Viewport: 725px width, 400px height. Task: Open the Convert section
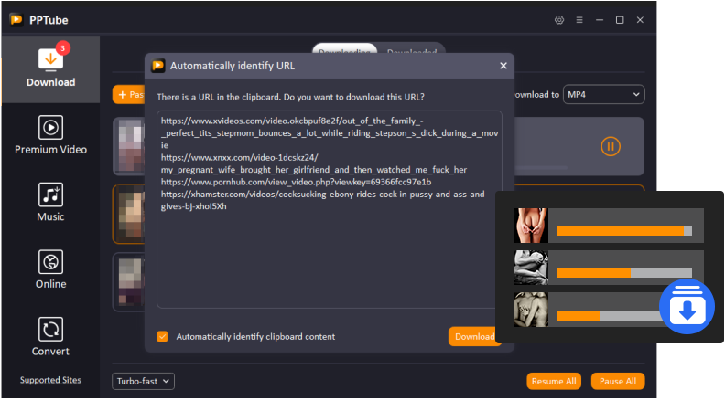50,336
